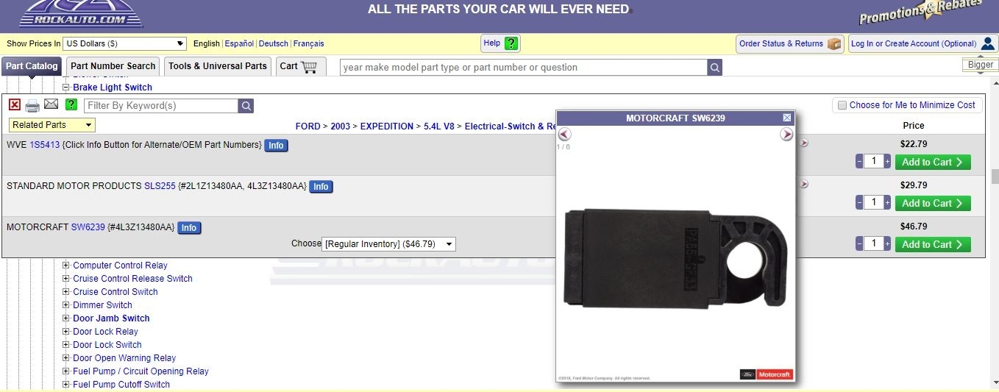Click the keyword filter search magnifier icon
The width and height of the screenshot is (999, 392).
point(246,106)
